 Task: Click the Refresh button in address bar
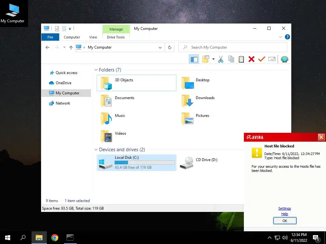pos(170,48)
